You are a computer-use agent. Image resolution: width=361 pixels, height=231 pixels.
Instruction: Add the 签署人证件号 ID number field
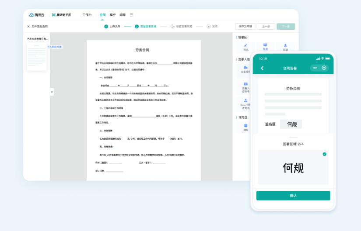point(245,86)
